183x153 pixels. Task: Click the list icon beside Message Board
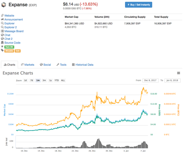coord(2,31)
